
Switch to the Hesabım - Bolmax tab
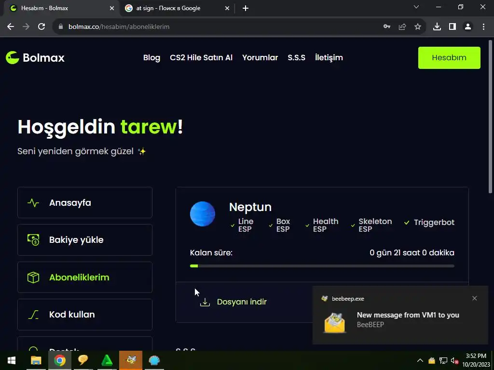[60, 8]
